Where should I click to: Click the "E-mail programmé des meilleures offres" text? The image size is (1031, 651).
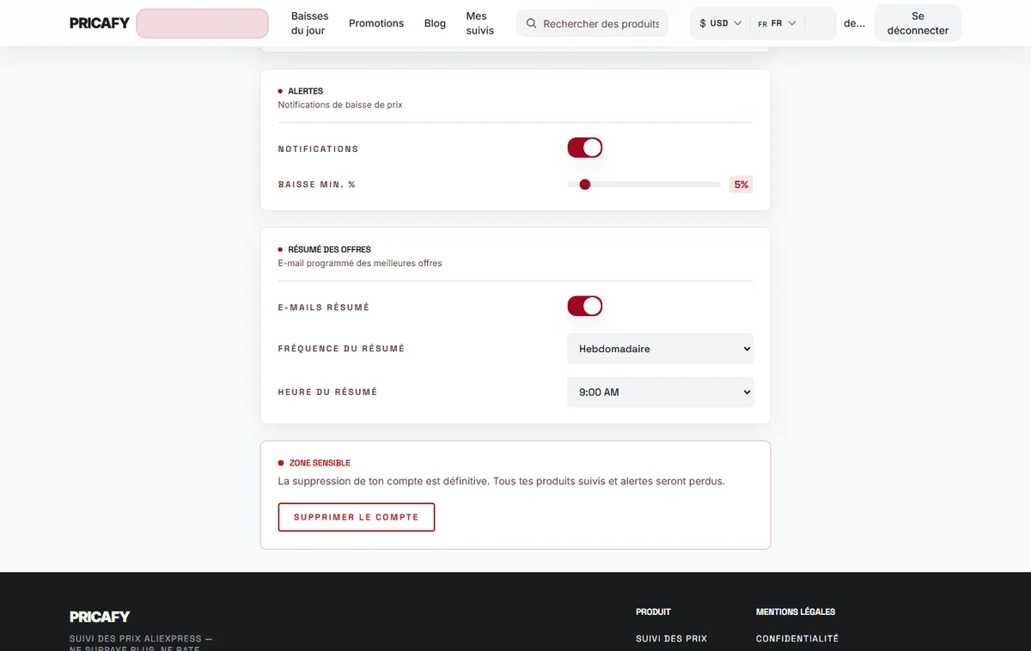pyautogui.click(x=360, y=263)
